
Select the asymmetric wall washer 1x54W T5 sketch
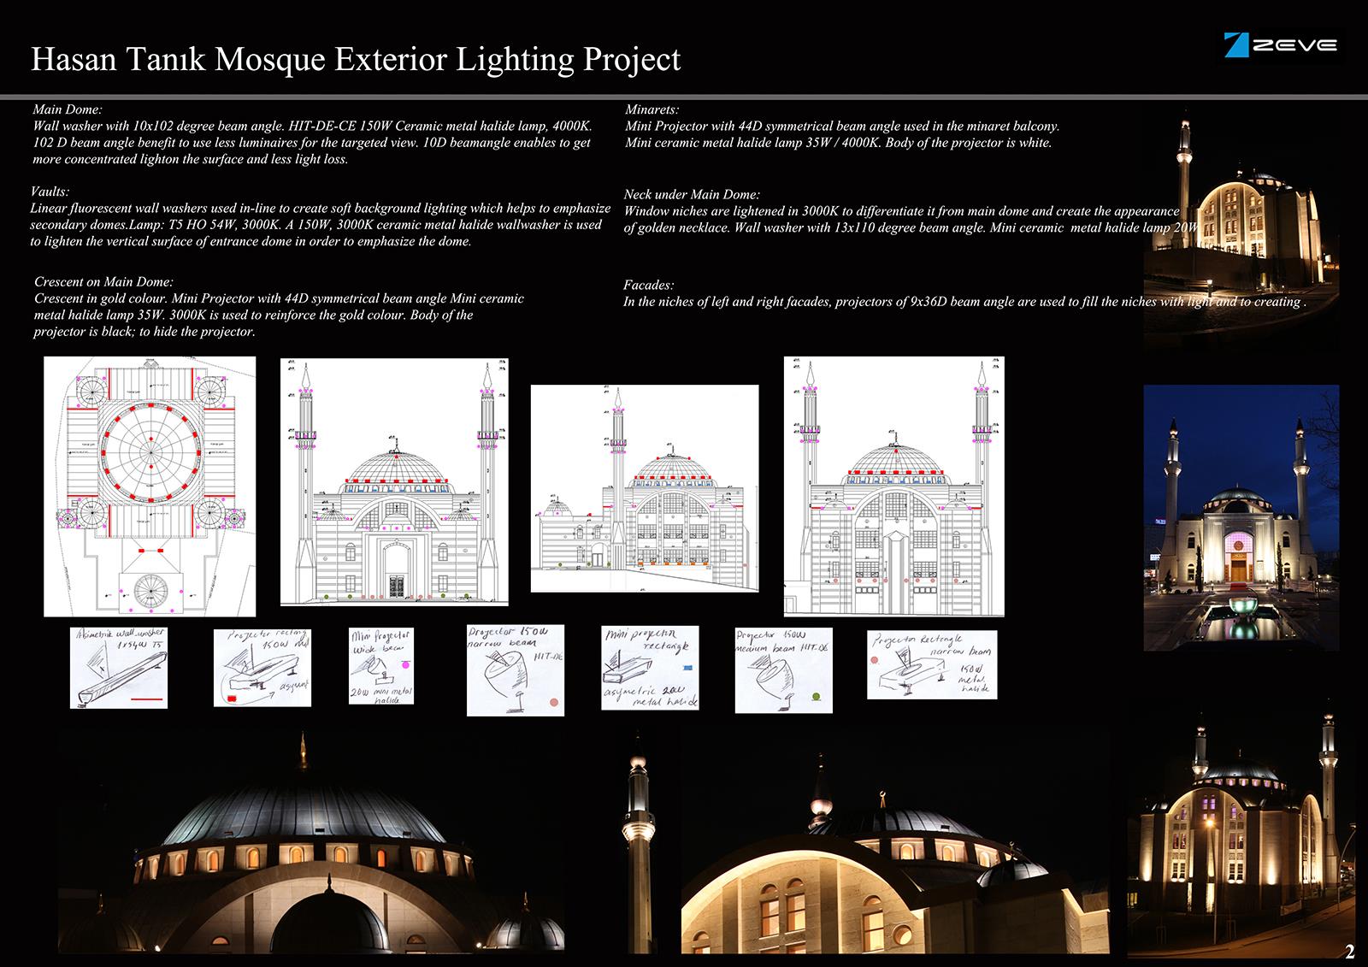(119, 667)
